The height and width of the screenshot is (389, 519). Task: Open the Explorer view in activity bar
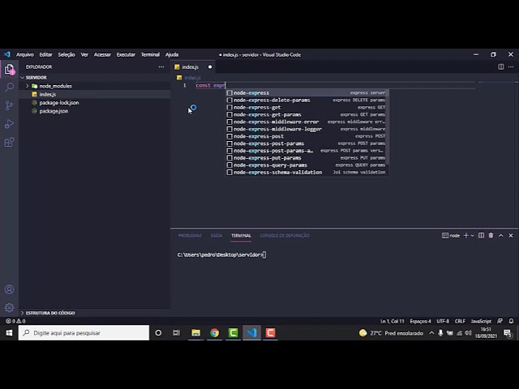tap(9, 70)
